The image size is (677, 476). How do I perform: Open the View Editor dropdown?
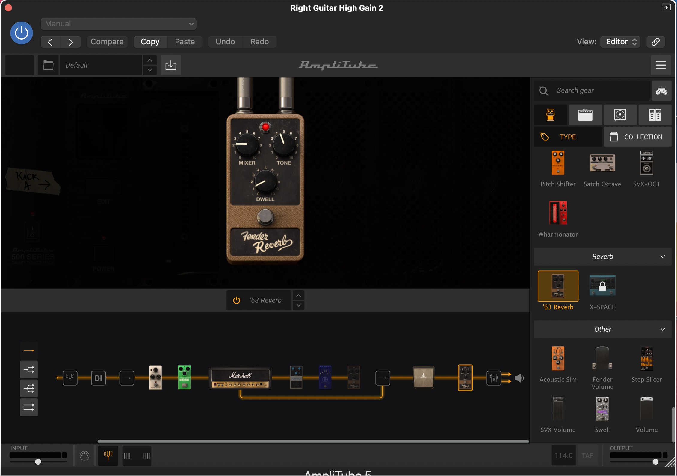[620, 42]
